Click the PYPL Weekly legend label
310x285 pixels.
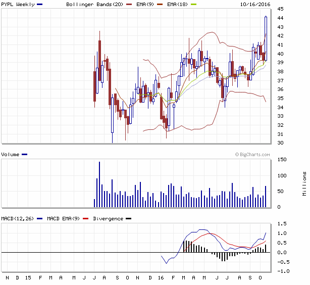click(x=18, y=5)
